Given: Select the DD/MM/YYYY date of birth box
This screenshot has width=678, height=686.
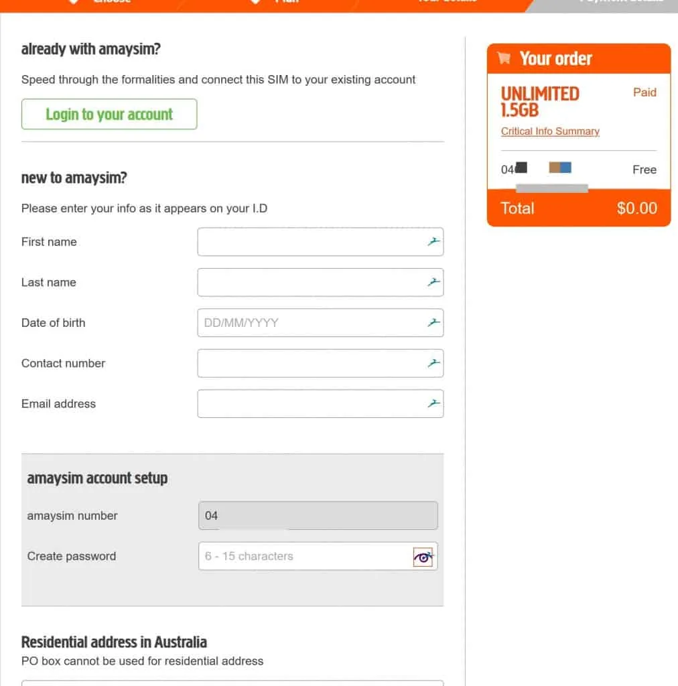Looking at the screenshot, I should (x=312, y=323).
